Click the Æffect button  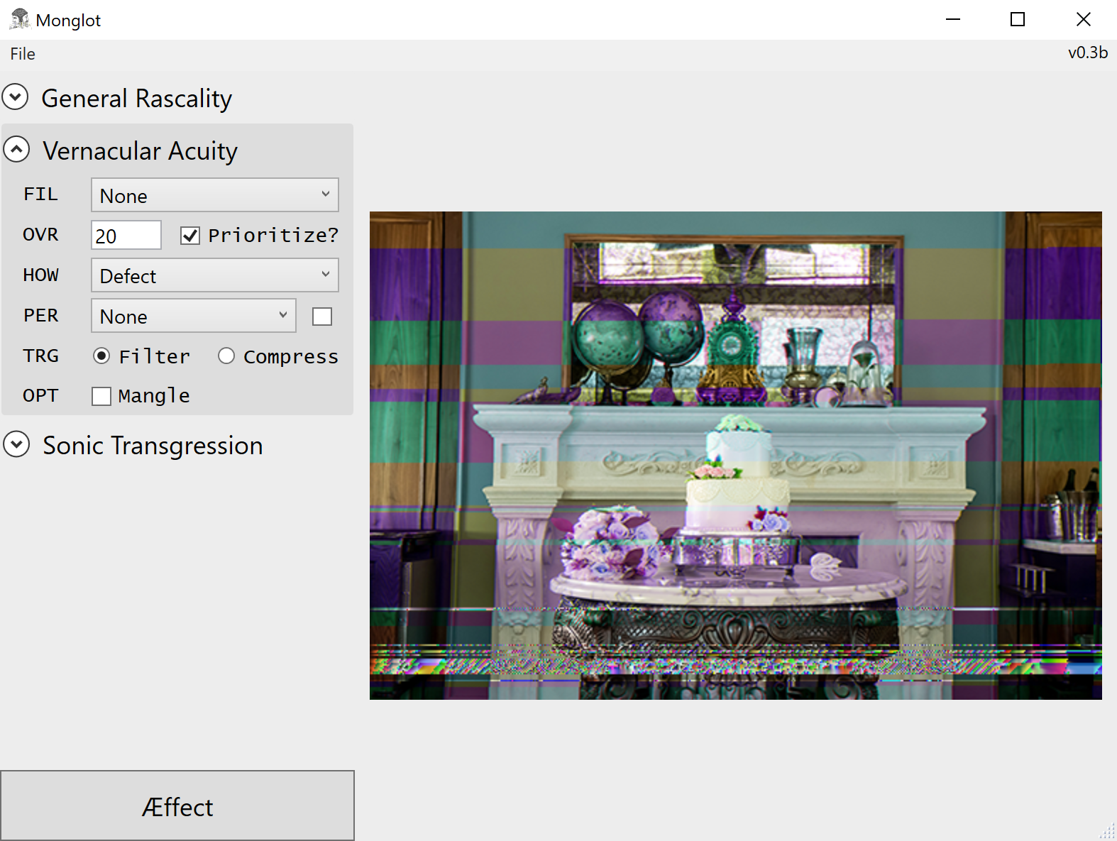[x=177, y=806]
